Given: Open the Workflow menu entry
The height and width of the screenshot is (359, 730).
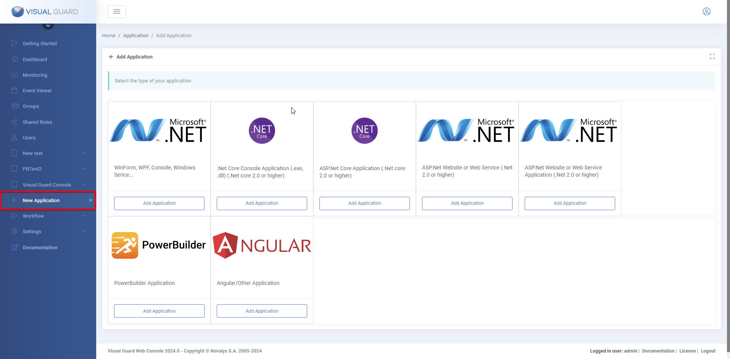Looking at the screenshot, I should 33,216.
